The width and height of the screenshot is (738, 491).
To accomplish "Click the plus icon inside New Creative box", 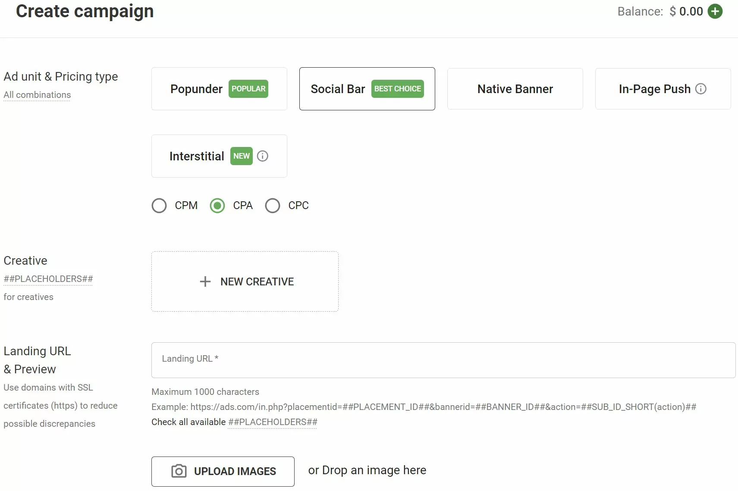I will (x=205, y=281).
